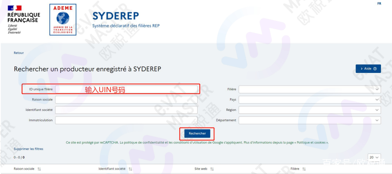Click the ADEME agency logo

(x=63, y=20)
